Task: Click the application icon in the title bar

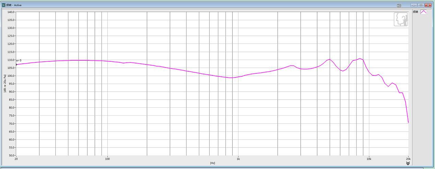Action: tap(4, 5)
